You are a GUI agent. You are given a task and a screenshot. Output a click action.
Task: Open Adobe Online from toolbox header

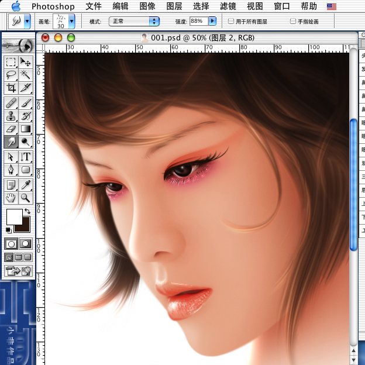click(18, 46)
